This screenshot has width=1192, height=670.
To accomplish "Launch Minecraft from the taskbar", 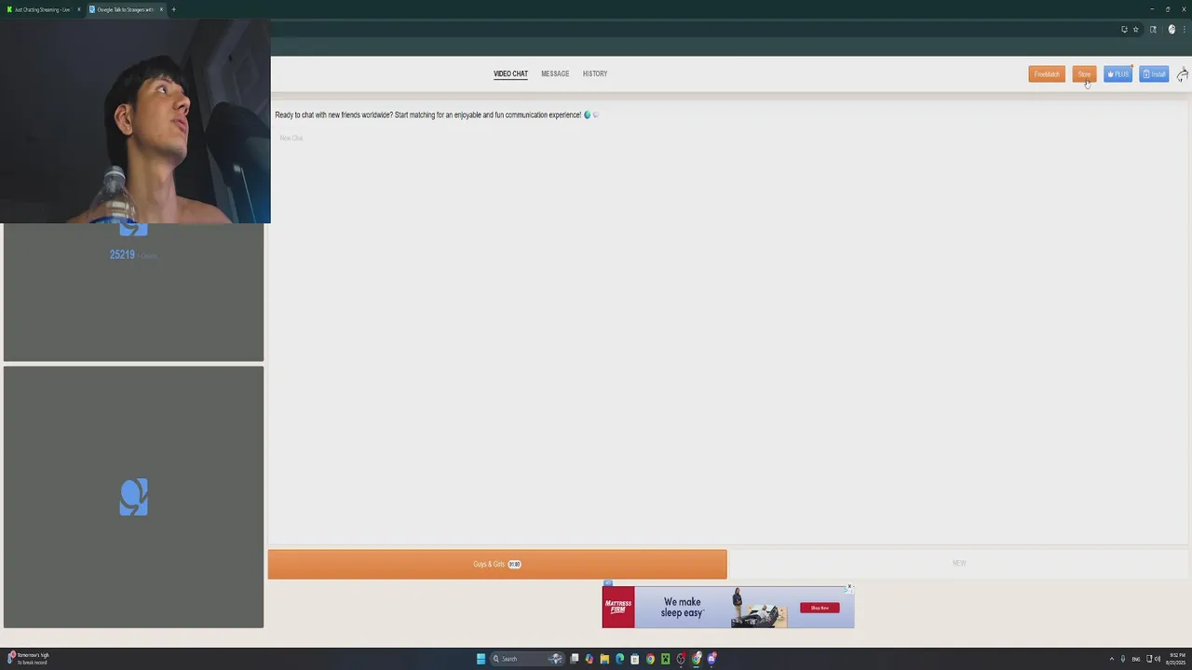I will [665, 659].
